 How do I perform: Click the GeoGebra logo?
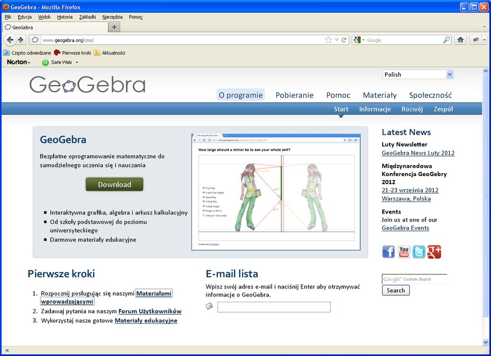click(87, 84)
